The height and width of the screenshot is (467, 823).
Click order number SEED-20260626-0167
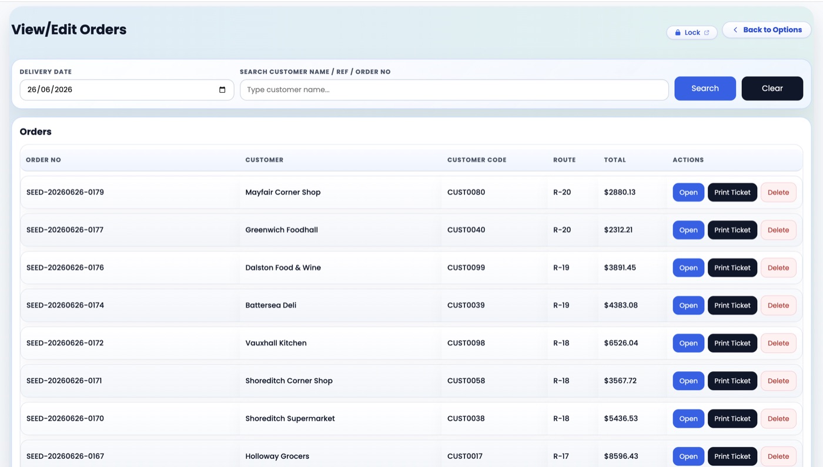click(65, 456)
